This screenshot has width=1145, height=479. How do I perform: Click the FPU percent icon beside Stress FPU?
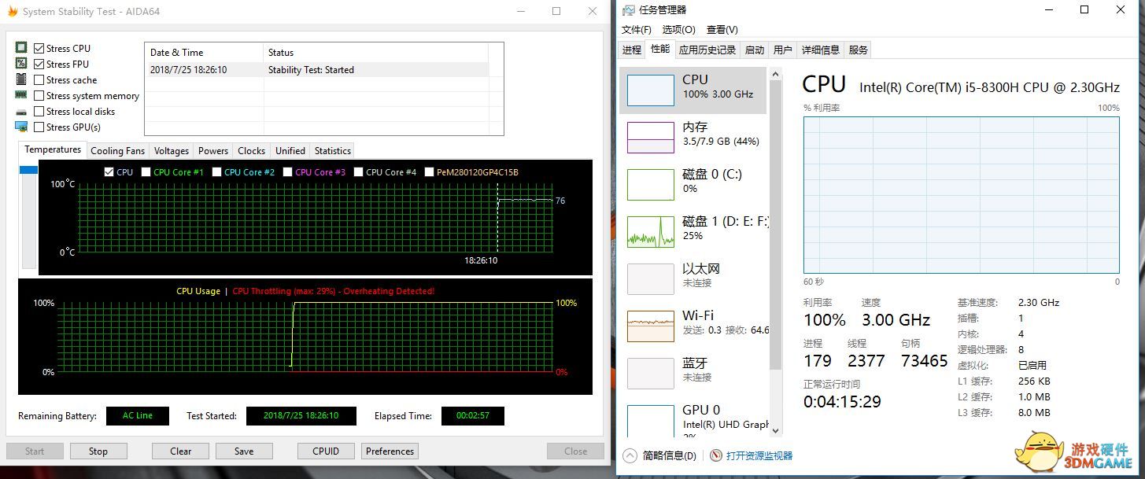[21, 64]
